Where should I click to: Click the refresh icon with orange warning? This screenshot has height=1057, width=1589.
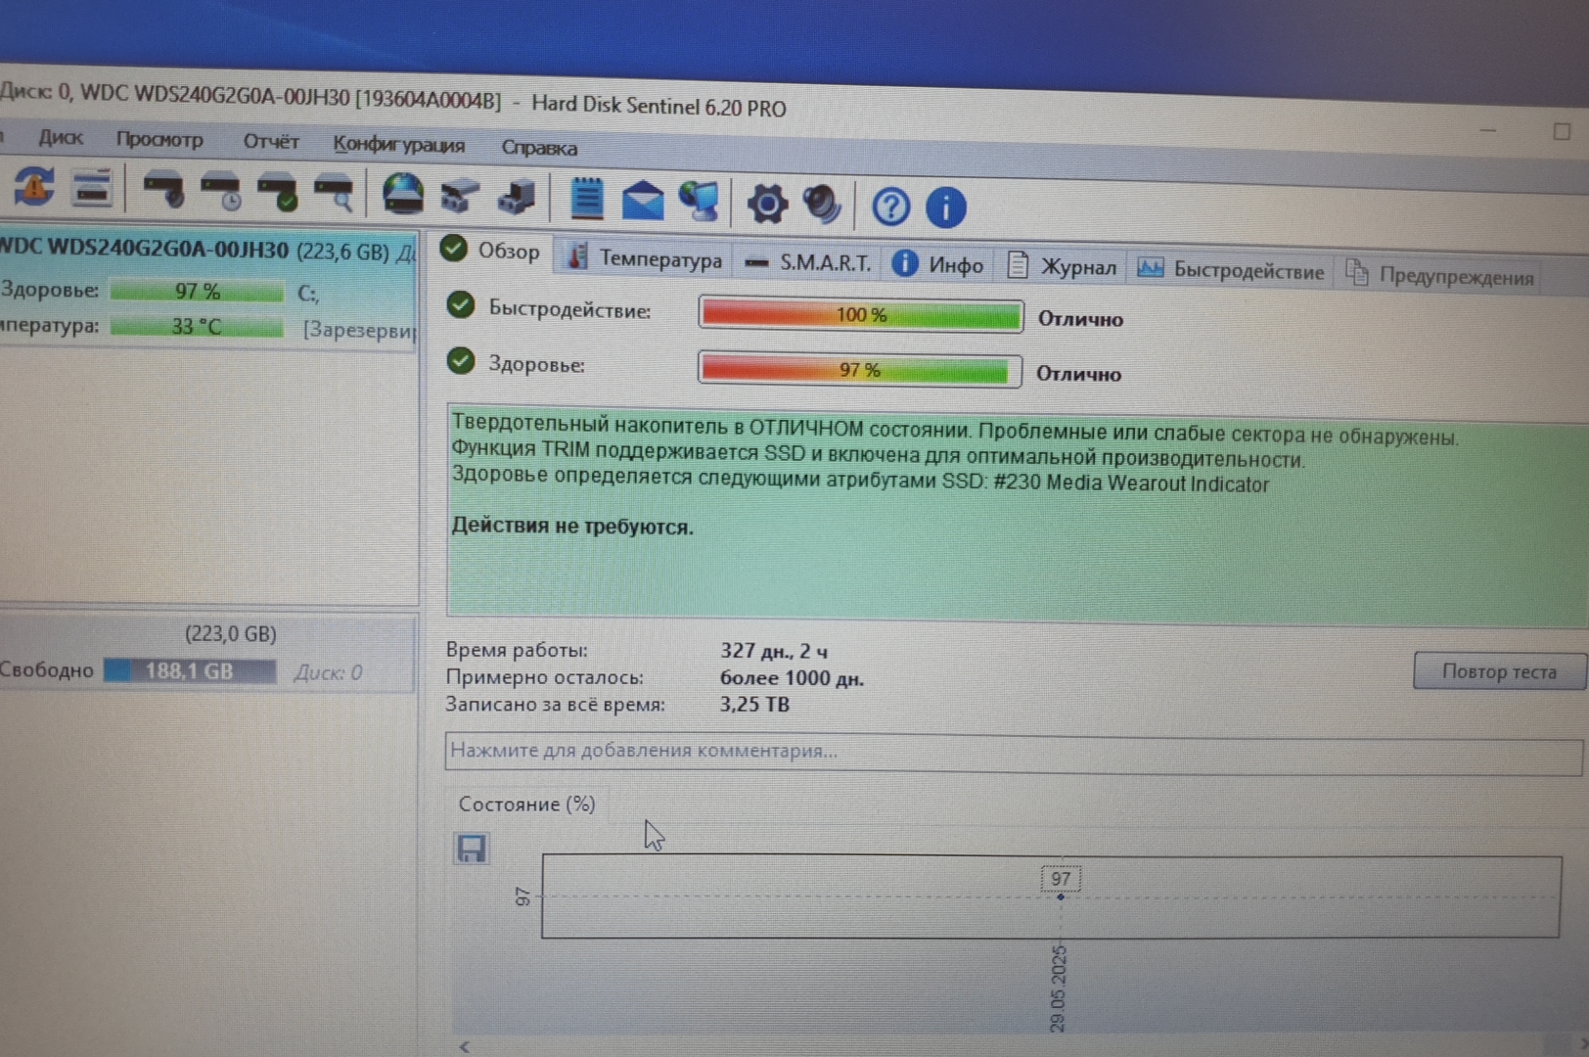(x=33, y=187)
